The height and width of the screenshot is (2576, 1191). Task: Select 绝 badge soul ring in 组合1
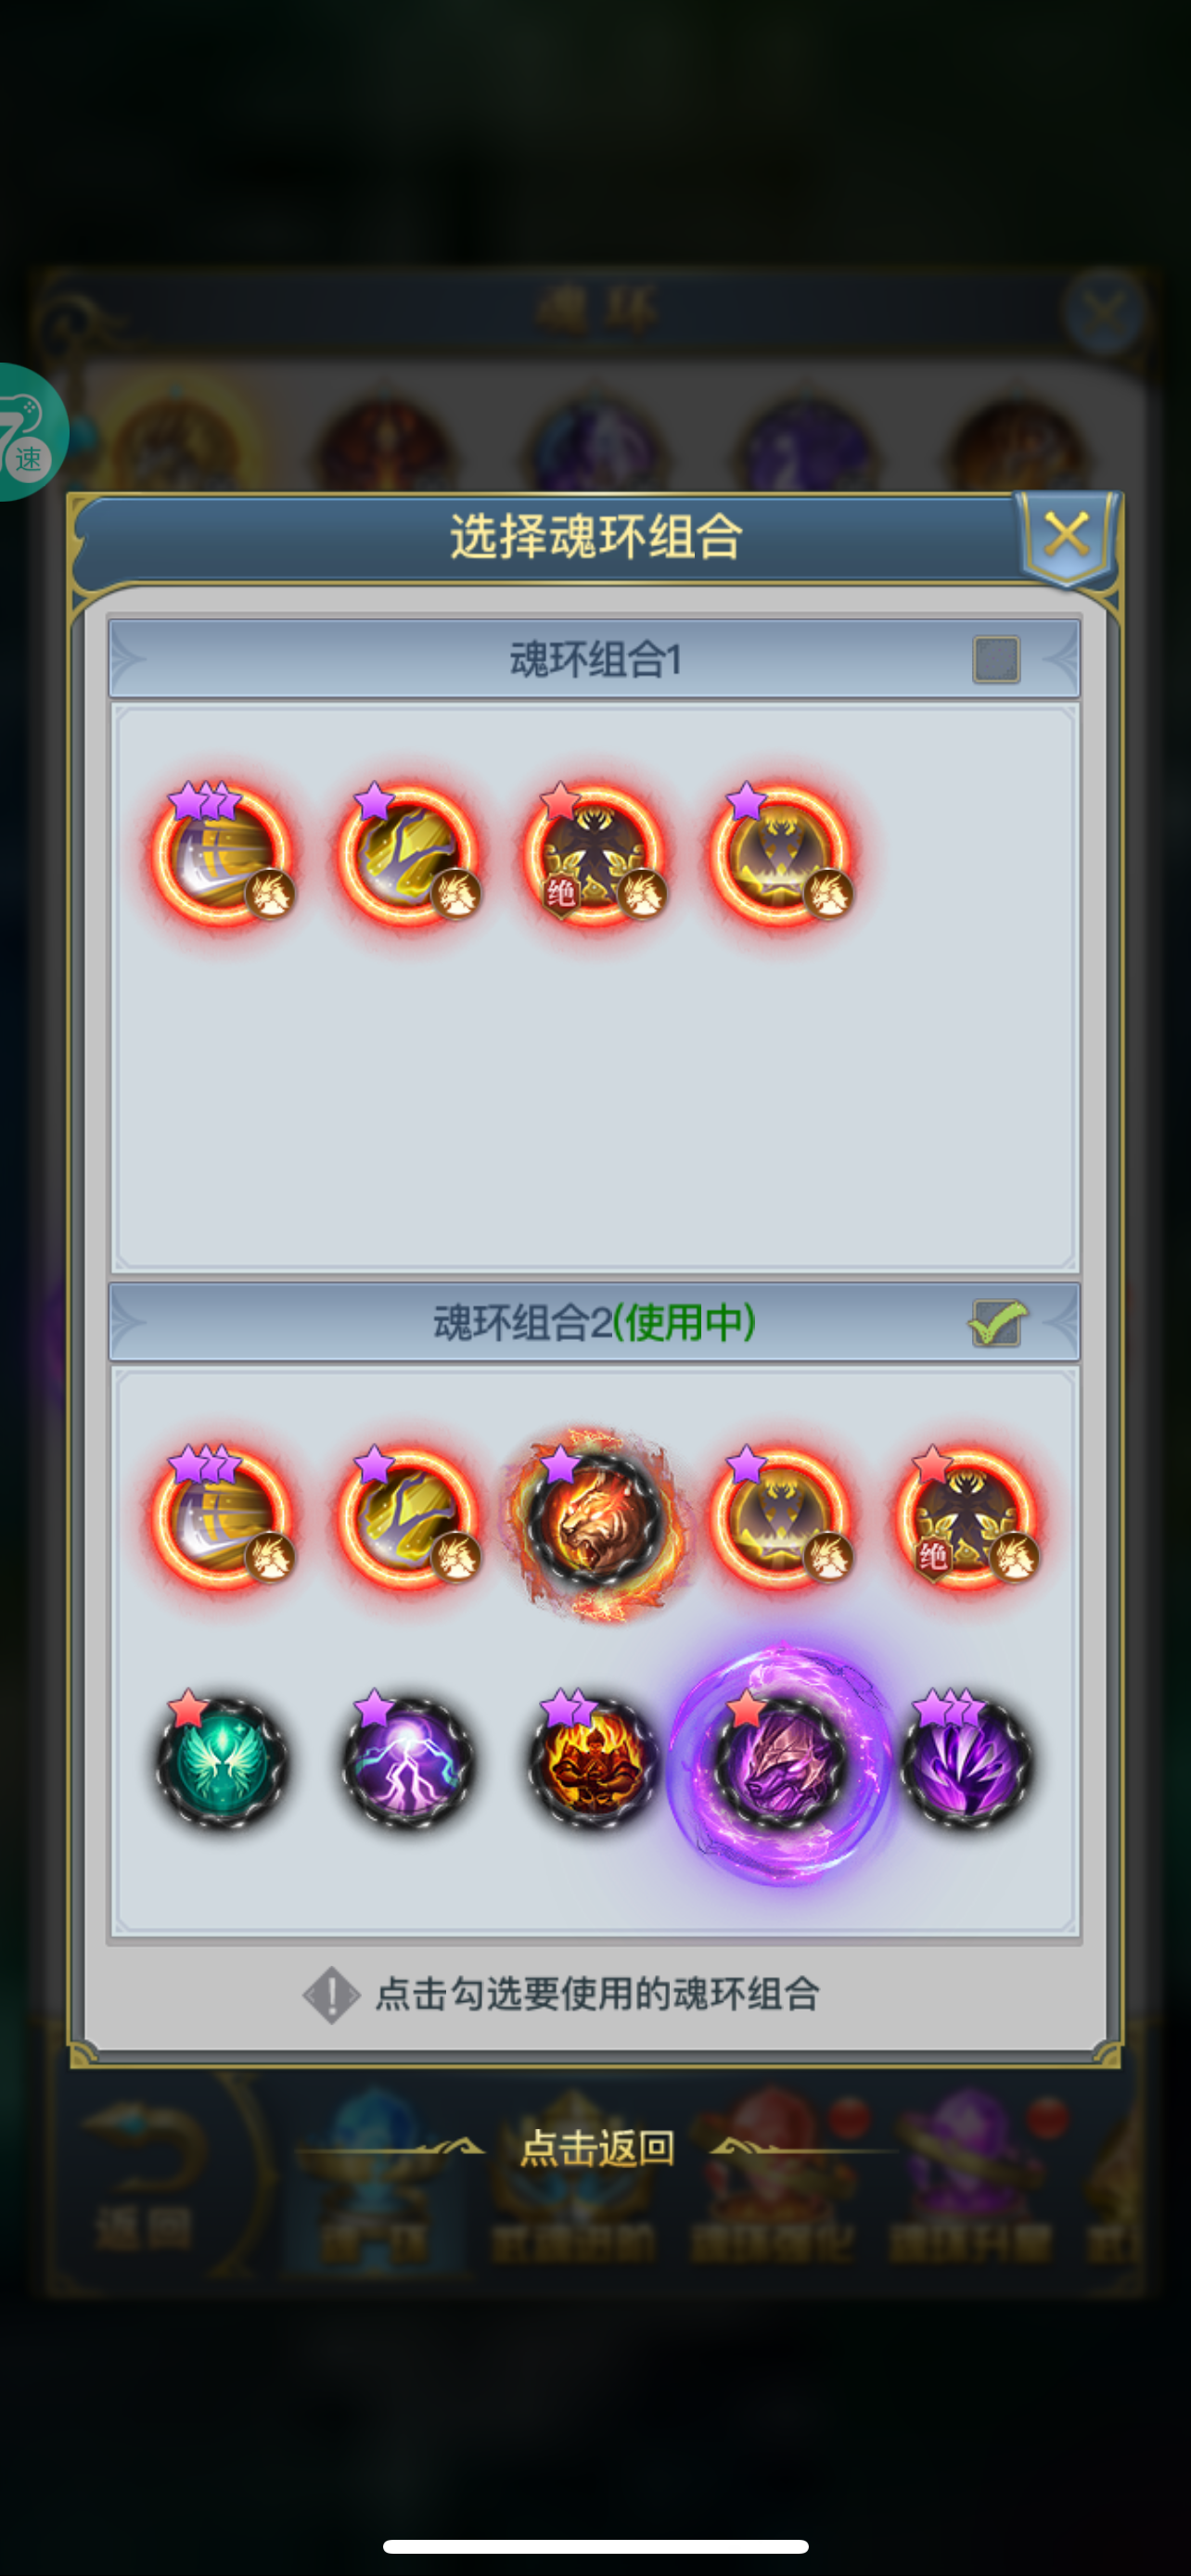594,855
